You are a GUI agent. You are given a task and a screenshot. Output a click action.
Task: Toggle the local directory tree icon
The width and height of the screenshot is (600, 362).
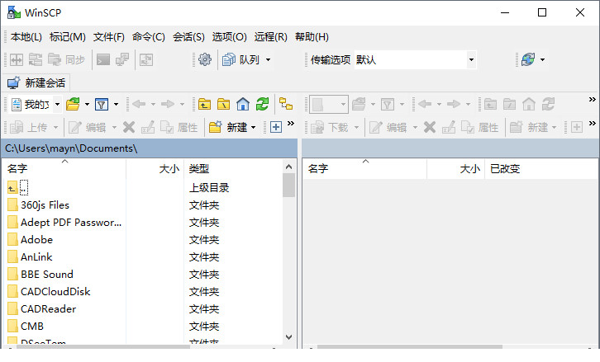pos(286,104)
